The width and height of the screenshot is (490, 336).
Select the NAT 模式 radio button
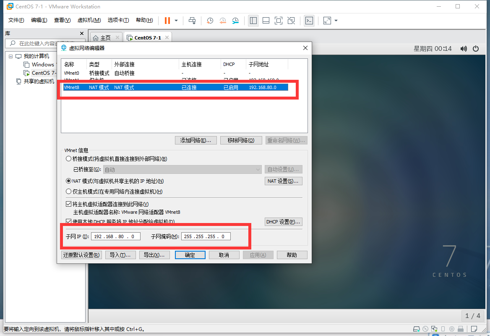coord(68,181)
